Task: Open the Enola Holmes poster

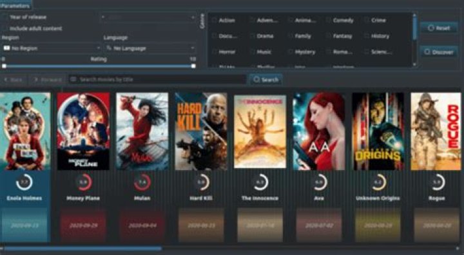Action: (25, 131)
